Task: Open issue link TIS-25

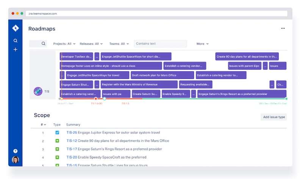Action: click(x=72, y=133)
